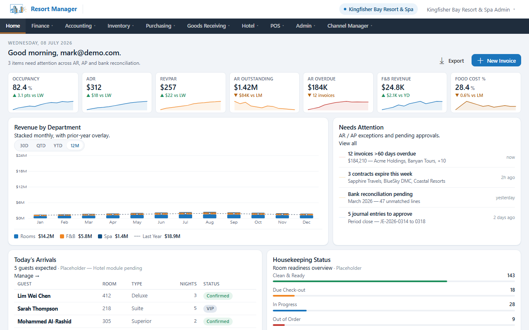Viewport: 529px width, 330px height.
Task: Expand the Purchasing dropdown
Action: pyautogui.click(x=160, y=26)
